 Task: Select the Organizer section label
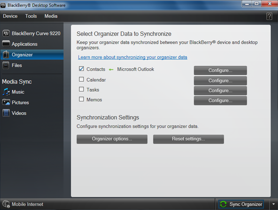(22, 55)
